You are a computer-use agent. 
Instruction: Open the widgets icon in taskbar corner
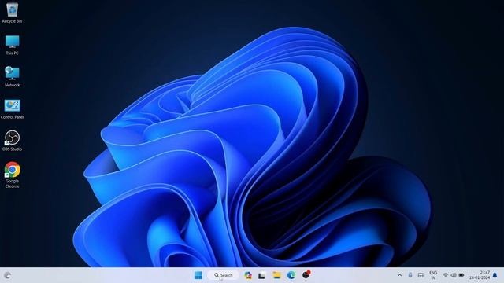(7, 275)
